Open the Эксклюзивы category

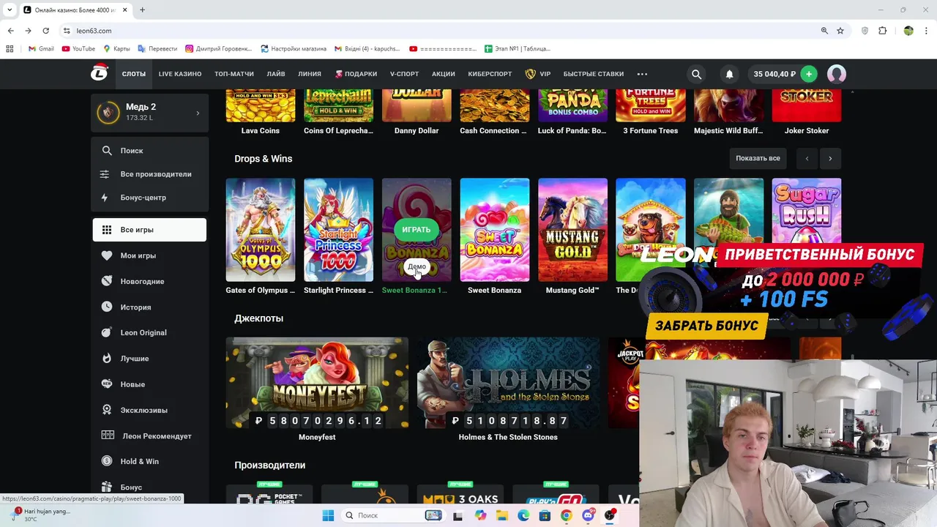(149, 410)
